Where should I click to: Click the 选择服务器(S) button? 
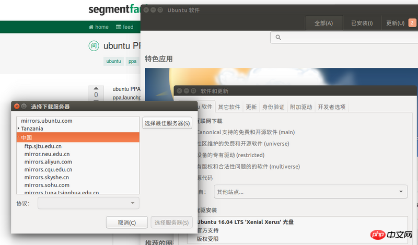pos(172,223)
